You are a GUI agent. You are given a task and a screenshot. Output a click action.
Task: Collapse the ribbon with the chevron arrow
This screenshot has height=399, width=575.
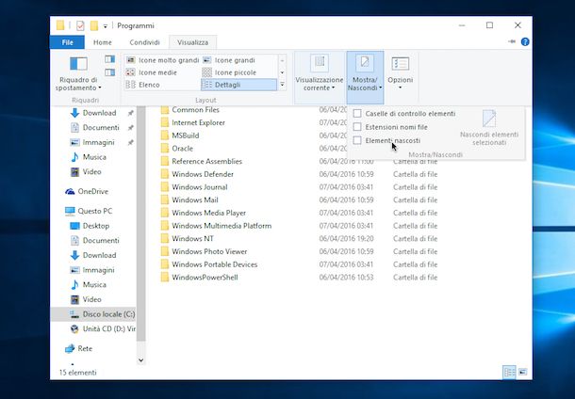510,42
